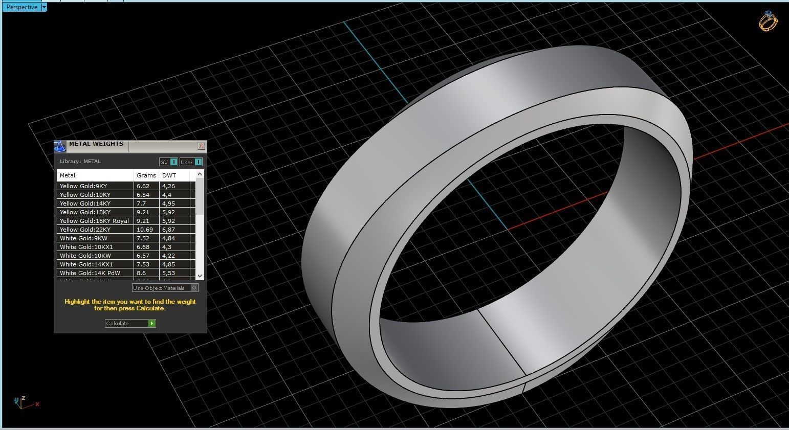
Task: Select the Yellow Gold:18KY row
Action: tap(126, 212)
